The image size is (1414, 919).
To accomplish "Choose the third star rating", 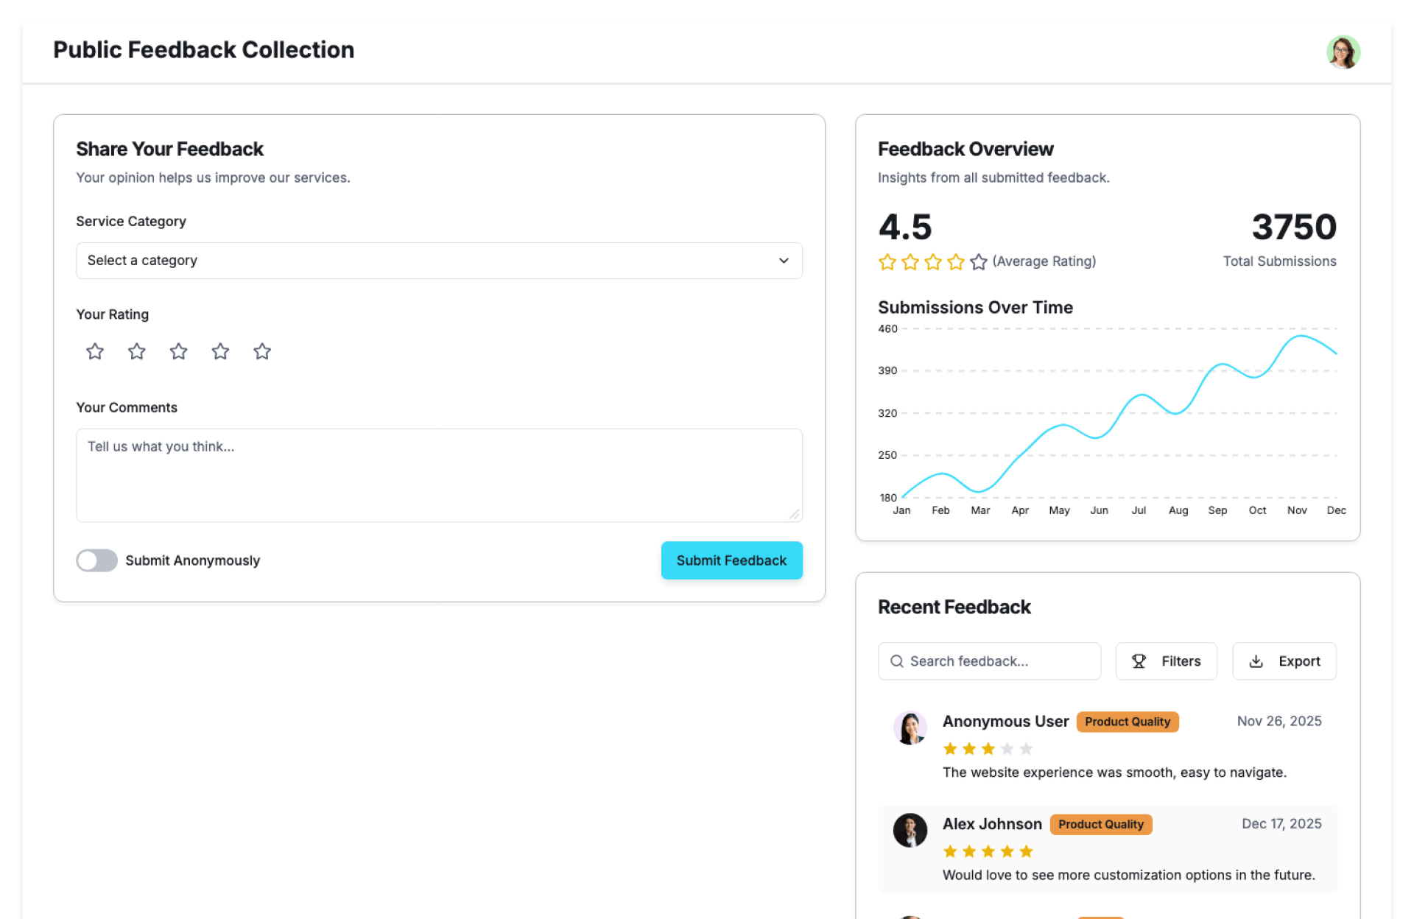I will click(x=178, y=351).
